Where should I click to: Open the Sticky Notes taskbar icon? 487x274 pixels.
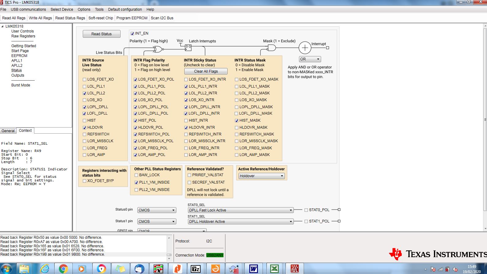click(120, 269)
